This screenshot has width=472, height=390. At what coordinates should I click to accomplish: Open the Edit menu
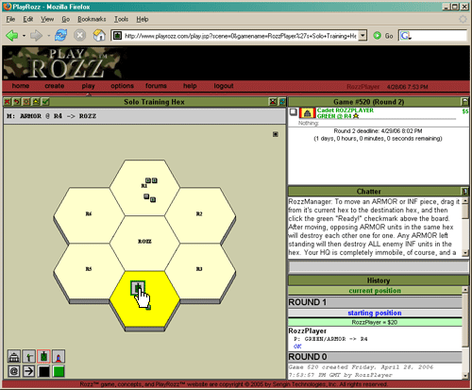tap(28, 19)
